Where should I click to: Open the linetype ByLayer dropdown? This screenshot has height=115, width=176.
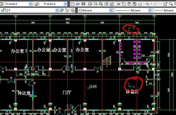[149, 10]
